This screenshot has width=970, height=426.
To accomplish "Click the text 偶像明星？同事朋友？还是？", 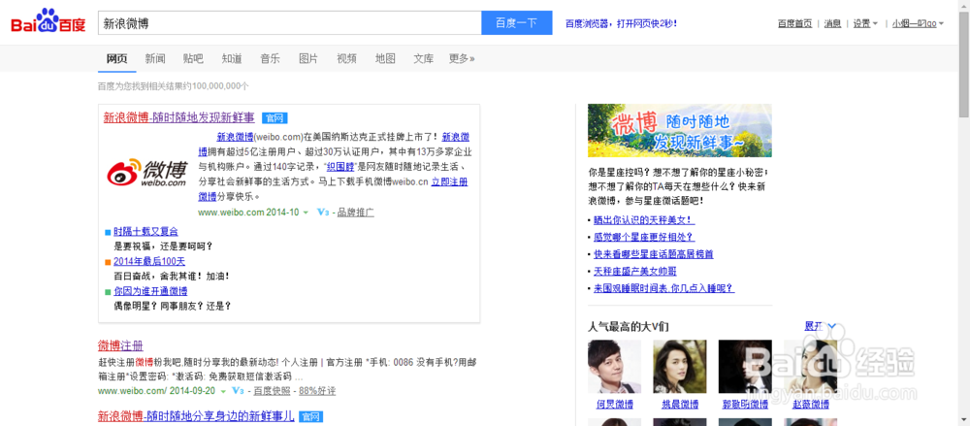I will [173, 306].
